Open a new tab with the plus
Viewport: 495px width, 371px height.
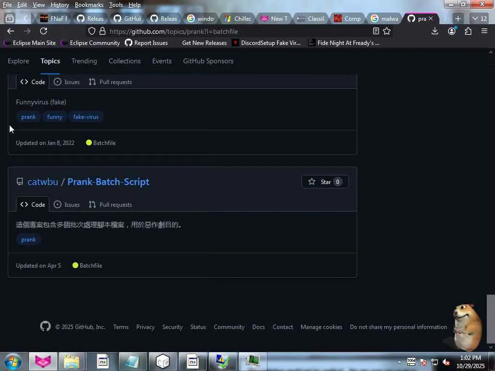point(458,19)
